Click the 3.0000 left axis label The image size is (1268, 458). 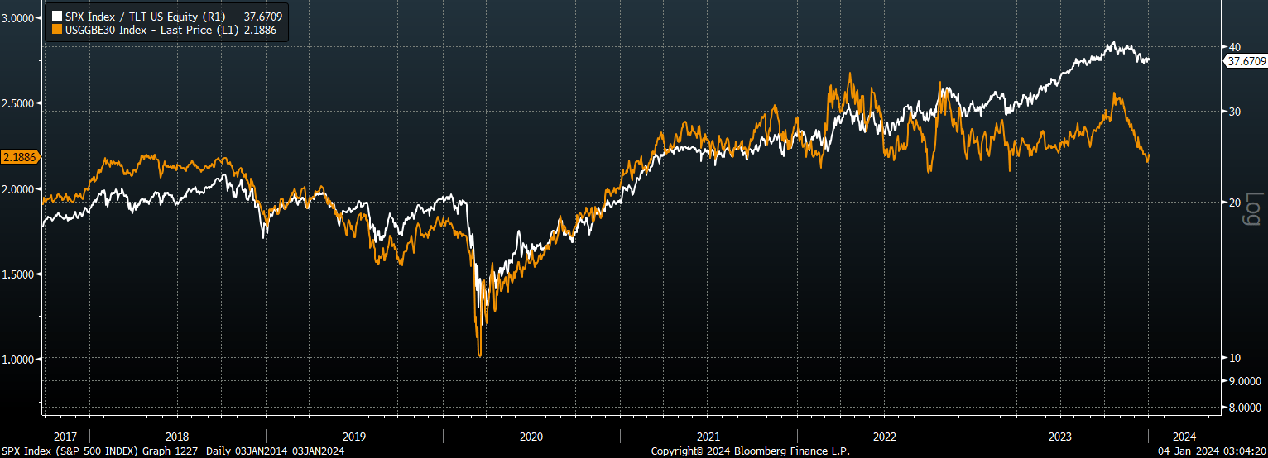18,18
